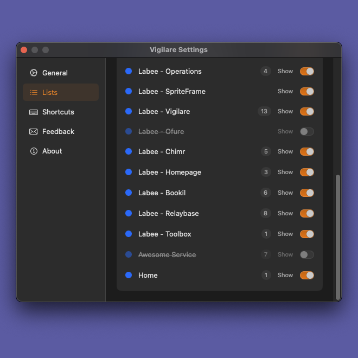Click the struck-through Labee - Ofure name
Screen dimensions: 358x358
point(161,131)
